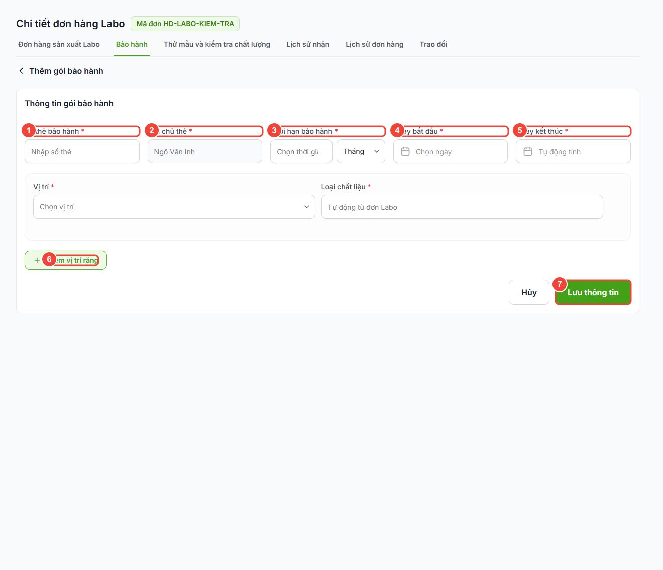Click the calendar icon in Chọn ngày field

(x=405, y=151)
